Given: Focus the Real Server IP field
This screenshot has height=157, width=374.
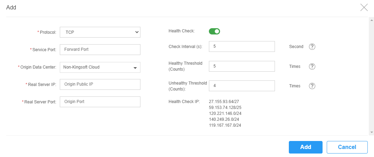Looking at the screenshot, I should pos(100,84).
